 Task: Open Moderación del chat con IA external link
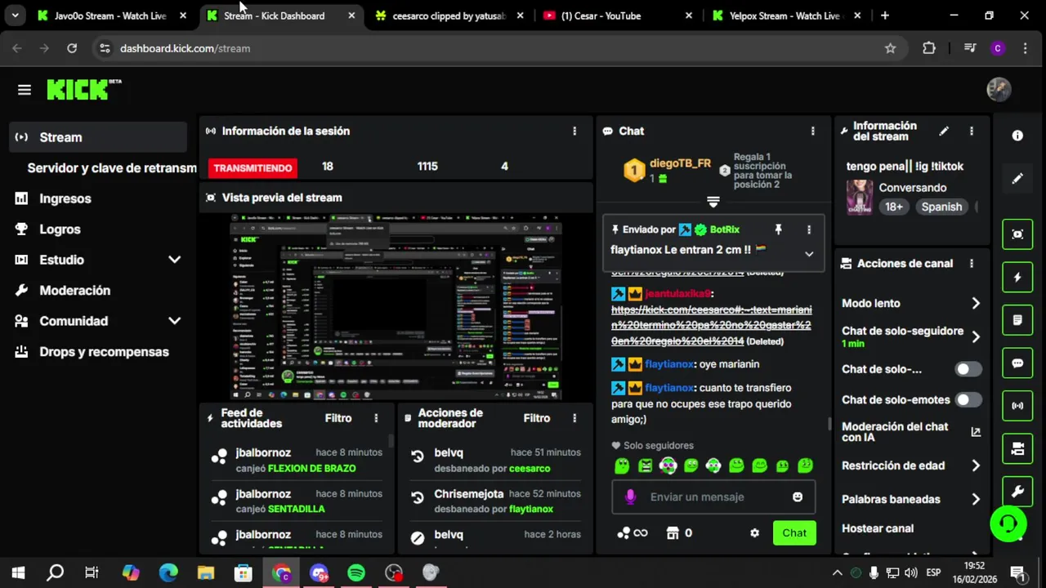[x=976, y=432]
